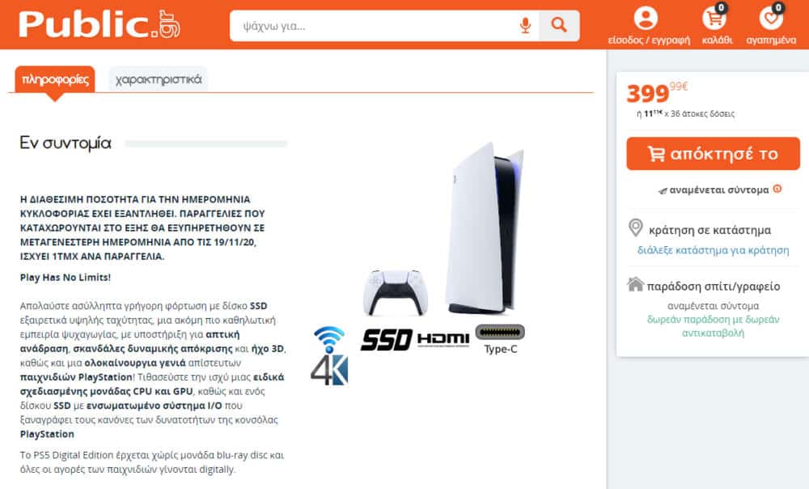
Task: Click the είσοδος / εγγραφή login link
Action: pyautogui.click(x=649, y=40)
